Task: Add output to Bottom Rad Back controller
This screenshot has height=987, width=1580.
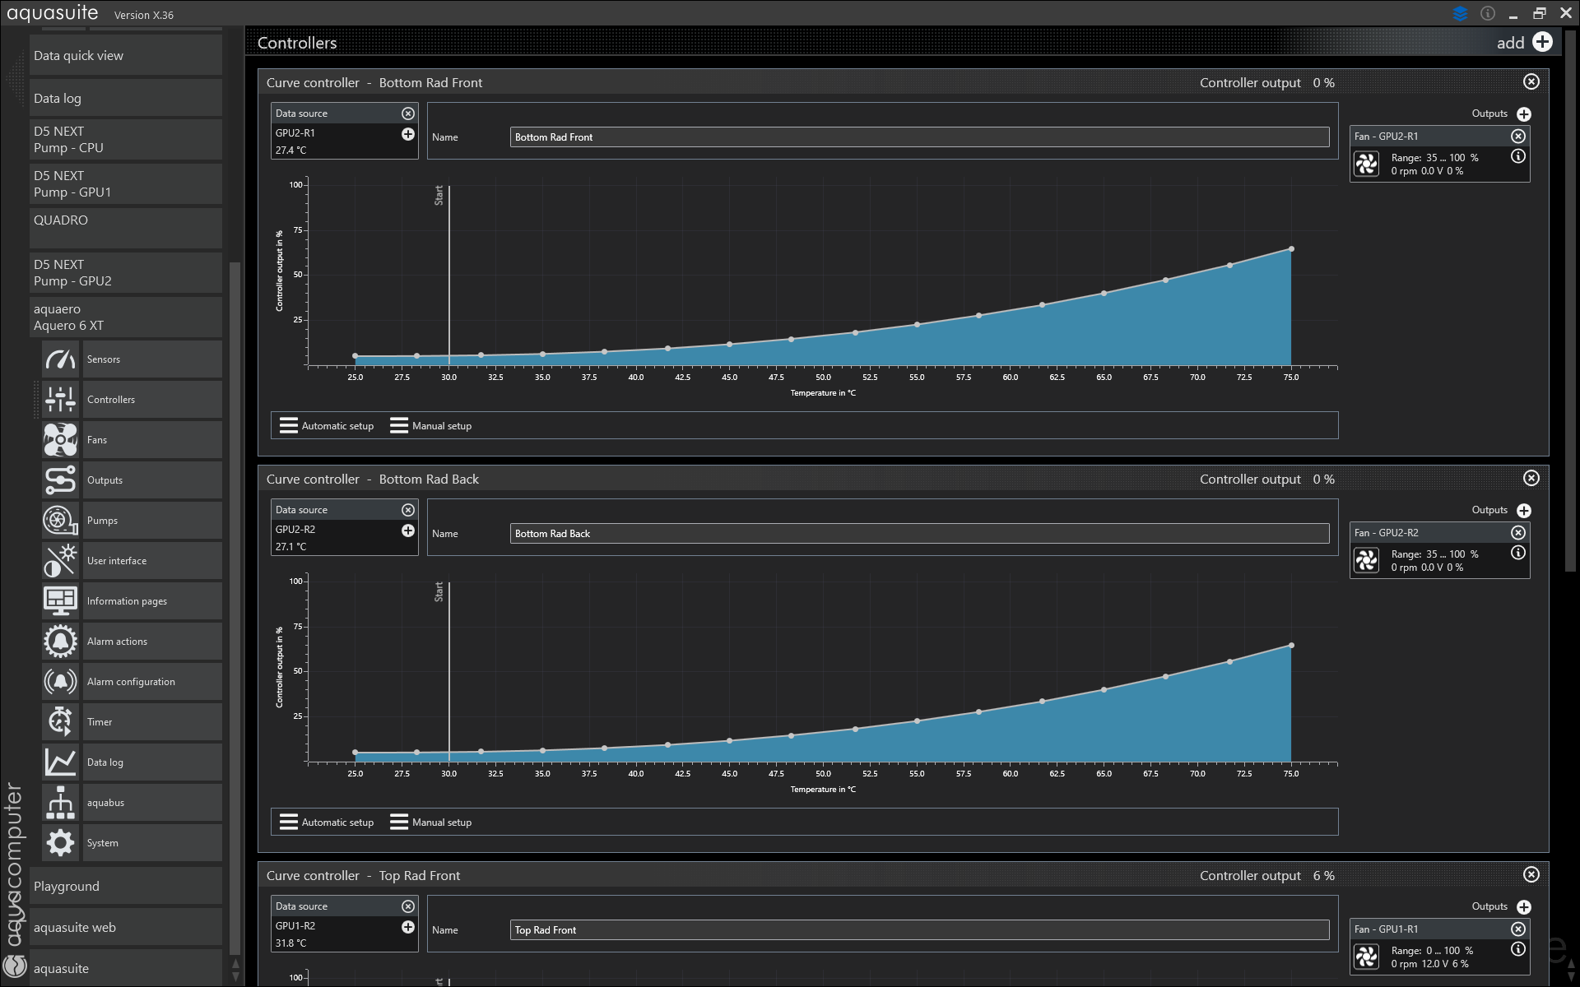Action: (x=1524, y=511)
